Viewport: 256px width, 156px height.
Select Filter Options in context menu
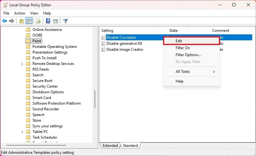[188, 55]
